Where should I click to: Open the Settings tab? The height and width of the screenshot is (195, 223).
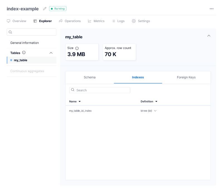(x=141, y=21)
